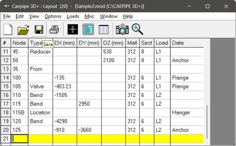
Task: Open the Misc menu
Action: 90,16
